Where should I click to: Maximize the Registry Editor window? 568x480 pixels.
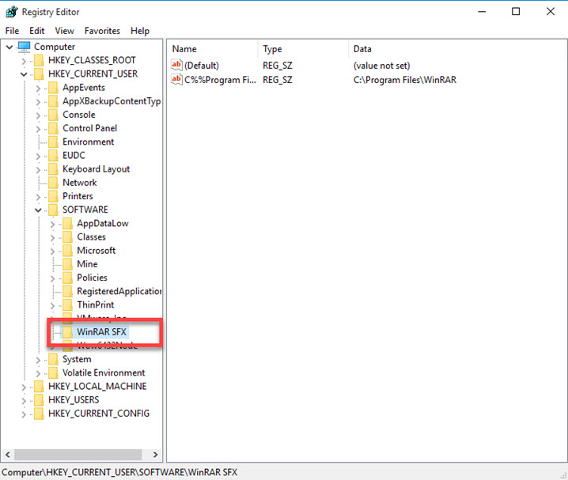coord(516,12)
